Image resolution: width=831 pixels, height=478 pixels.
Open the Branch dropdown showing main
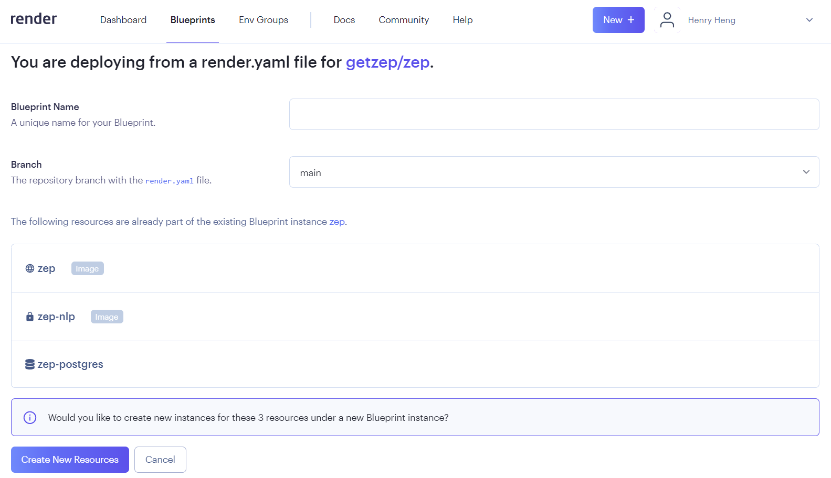point(554,172)
